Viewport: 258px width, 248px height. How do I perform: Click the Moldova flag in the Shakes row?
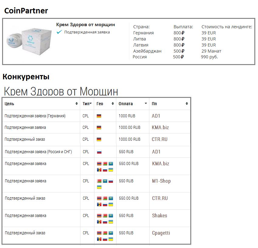[99, 222]
